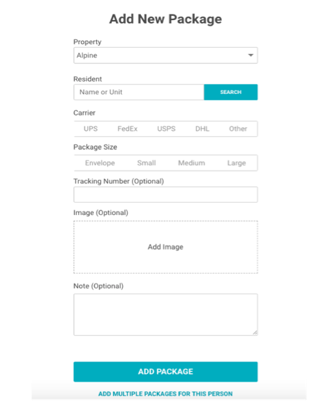Grab the Note textarea resize handle
The width and height of the screenshot is (320, 401).
pos(255,333)
